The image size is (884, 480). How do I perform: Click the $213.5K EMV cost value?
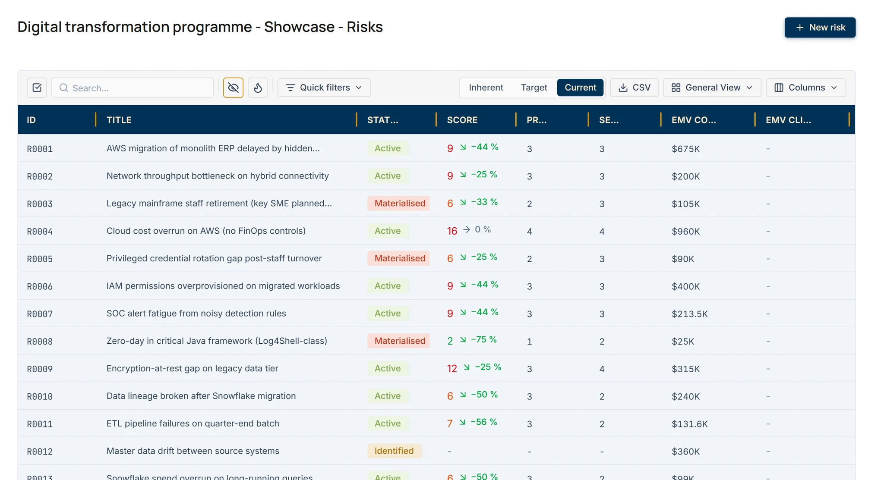point(689,314)
